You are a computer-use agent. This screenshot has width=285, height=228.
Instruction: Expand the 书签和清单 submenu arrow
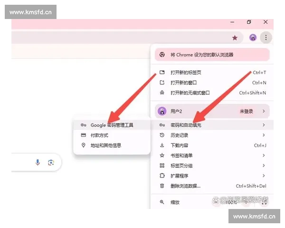point(264,155)
